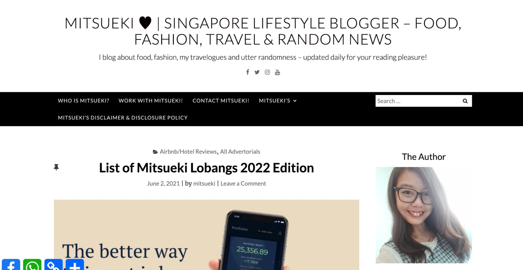Copy link using the chain share button
The image size is (523, 270).
tap(53, 265)
